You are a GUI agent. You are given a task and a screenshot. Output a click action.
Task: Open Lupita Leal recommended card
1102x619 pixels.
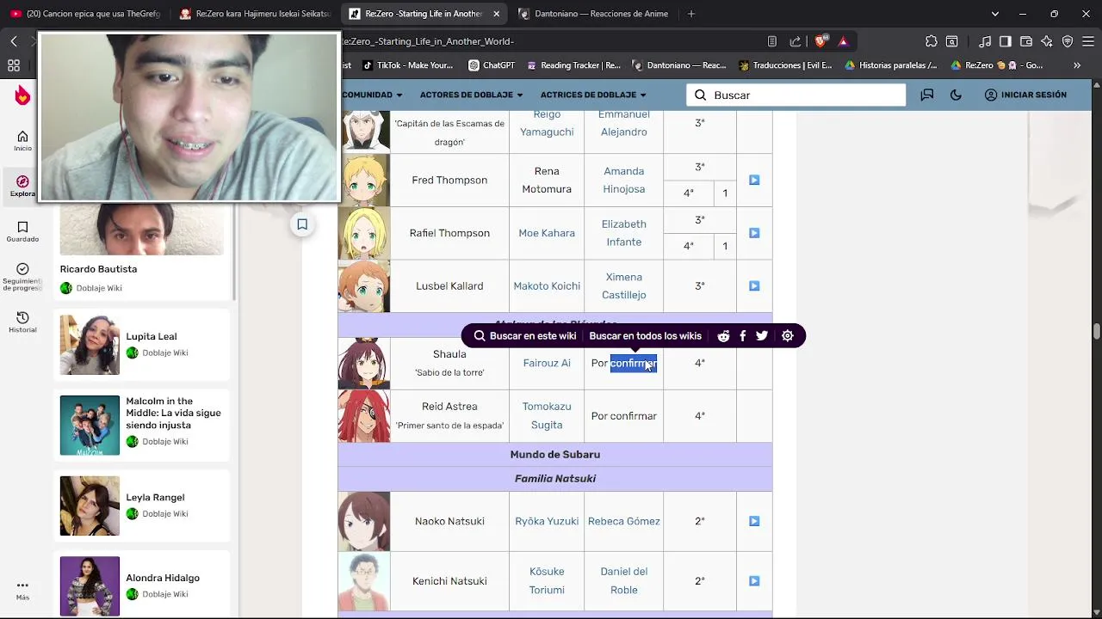tap(142, 345)
